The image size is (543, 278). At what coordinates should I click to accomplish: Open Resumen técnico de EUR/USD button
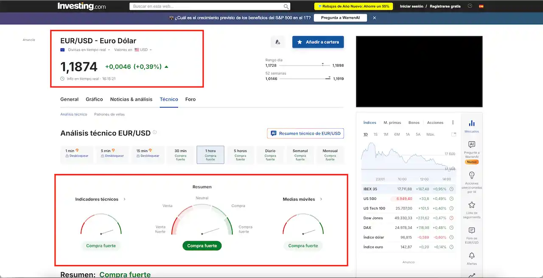(305, 133)
